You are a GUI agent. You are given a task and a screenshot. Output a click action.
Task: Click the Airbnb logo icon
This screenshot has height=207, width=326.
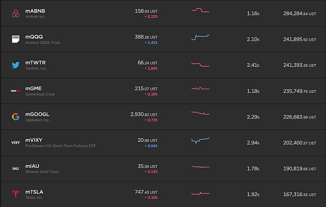[16, 14]
